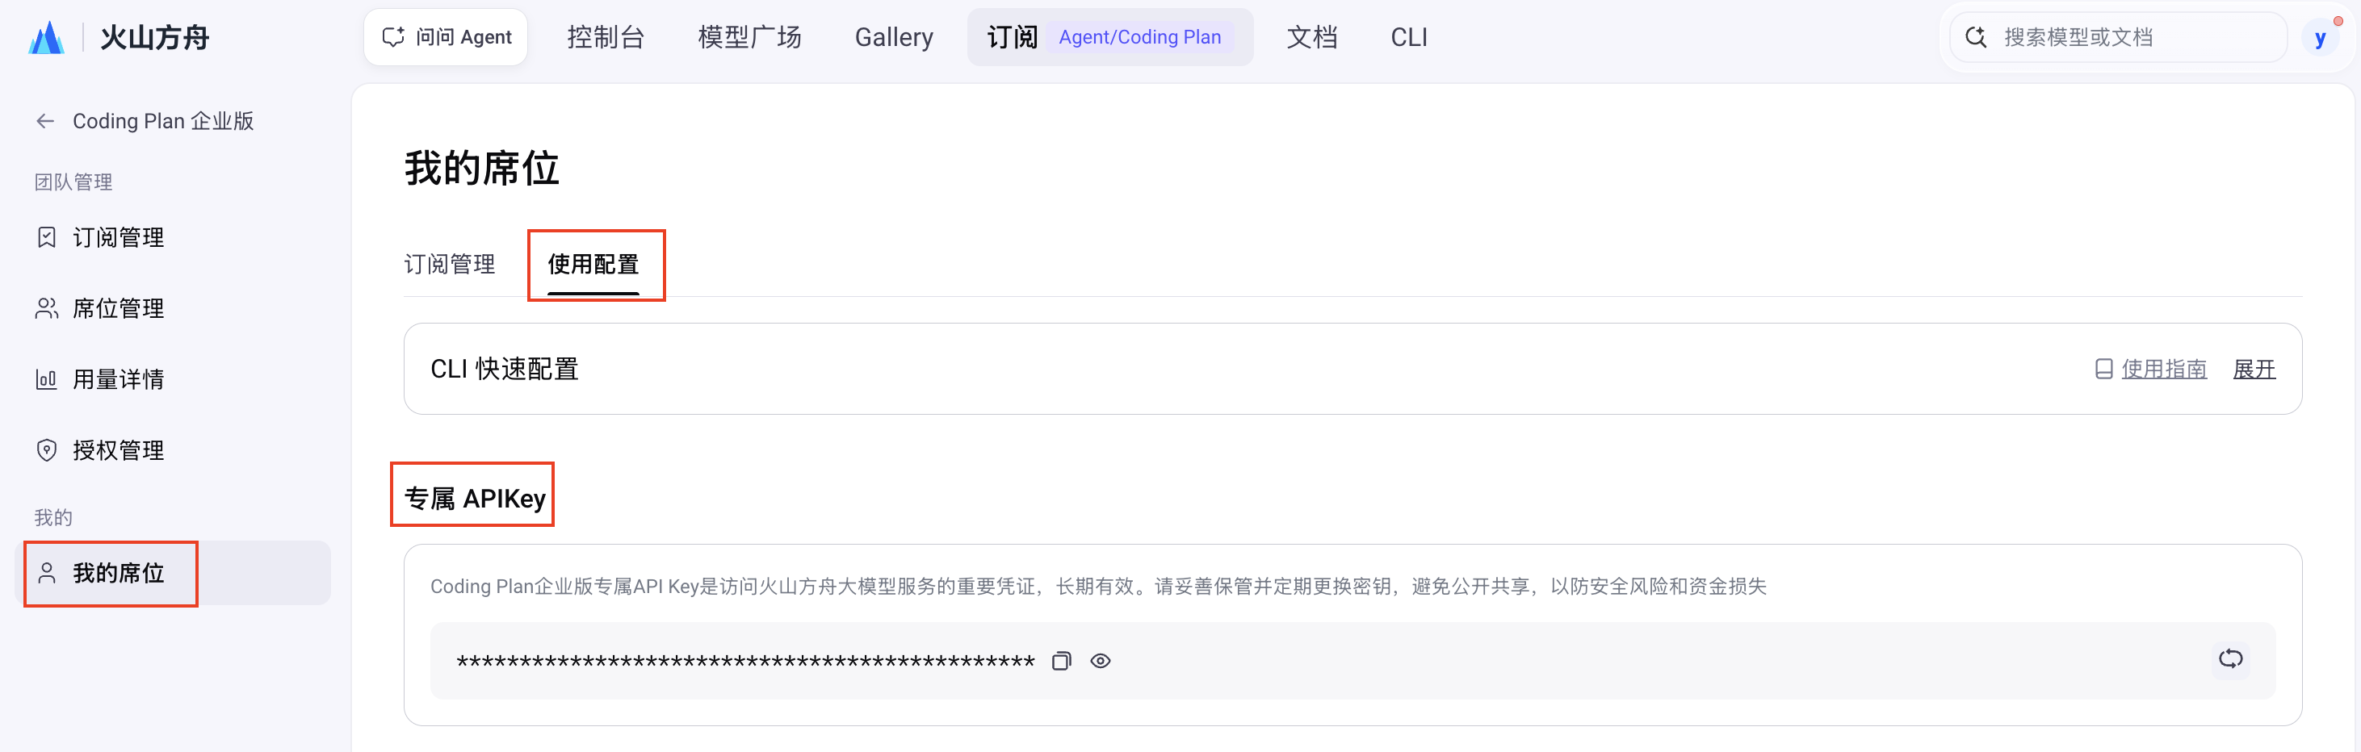The image size is (2361, 752).
Task: Select 订阅 Agent/Coding Plan navigation item
Action: tap(1110, 38)
